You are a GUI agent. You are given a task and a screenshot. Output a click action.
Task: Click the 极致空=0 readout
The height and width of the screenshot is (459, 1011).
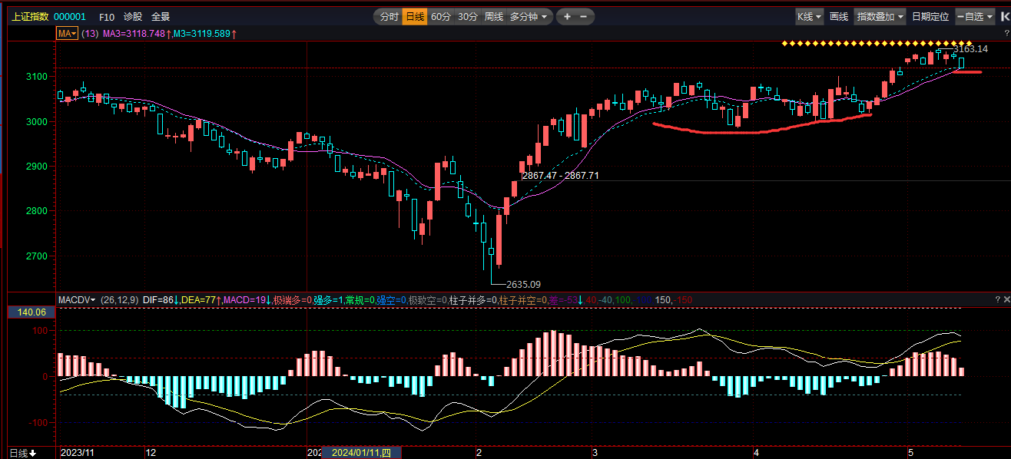[428, 299]
